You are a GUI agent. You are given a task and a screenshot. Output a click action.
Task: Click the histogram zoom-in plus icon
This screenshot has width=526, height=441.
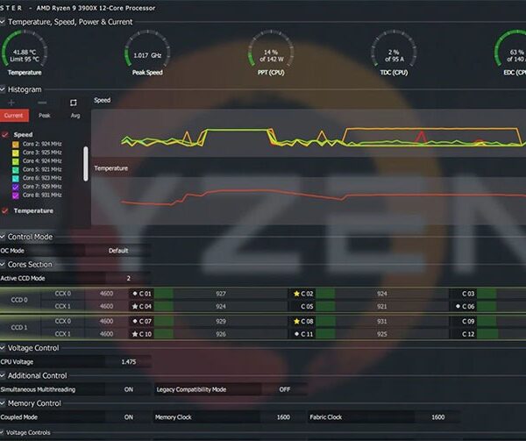coord(11,103)
